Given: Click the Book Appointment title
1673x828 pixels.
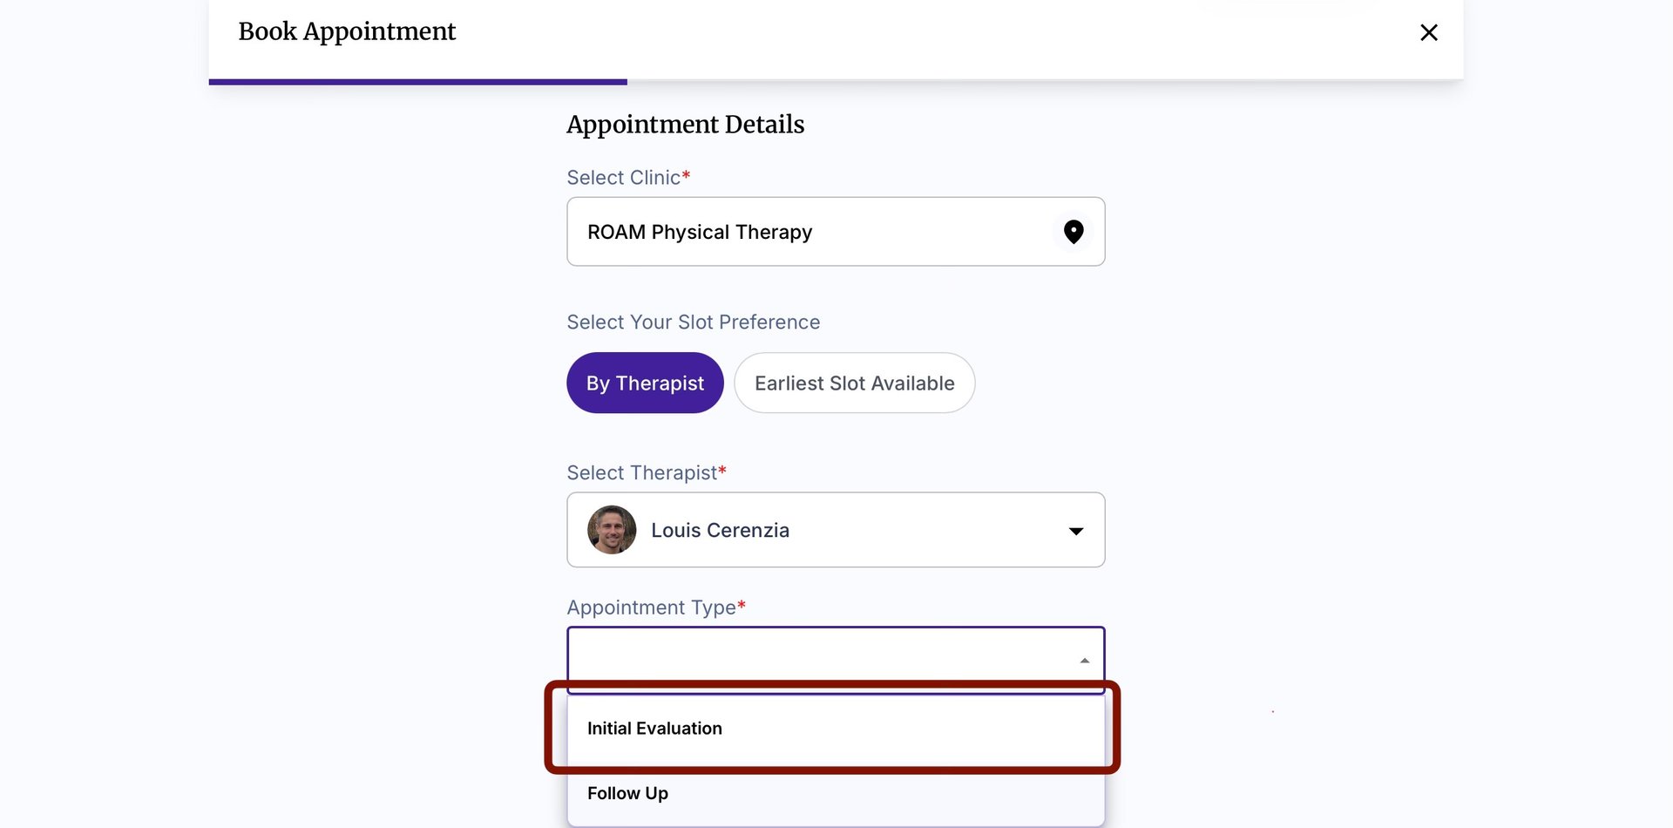Looking at the screenshot, I should pyautogui.click(x=347, y=31).
